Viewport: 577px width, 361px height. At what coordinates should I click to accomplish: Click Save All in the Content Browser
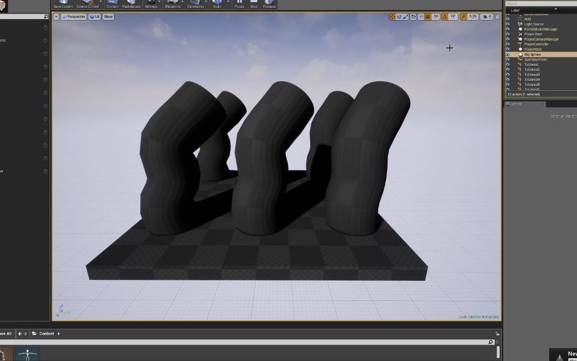coord(6,333)
